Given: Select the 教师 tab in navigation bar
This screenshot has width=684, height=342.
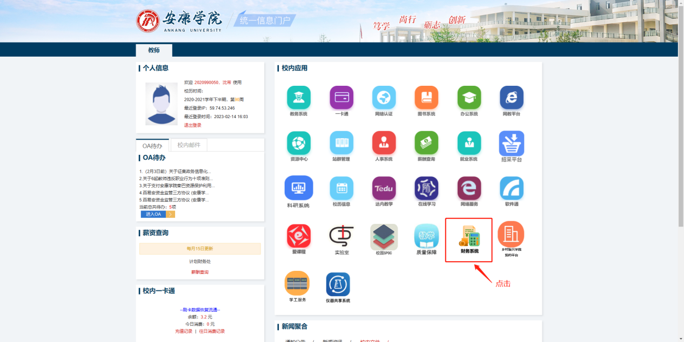Looking at the screenshot, I should [154, 50].
